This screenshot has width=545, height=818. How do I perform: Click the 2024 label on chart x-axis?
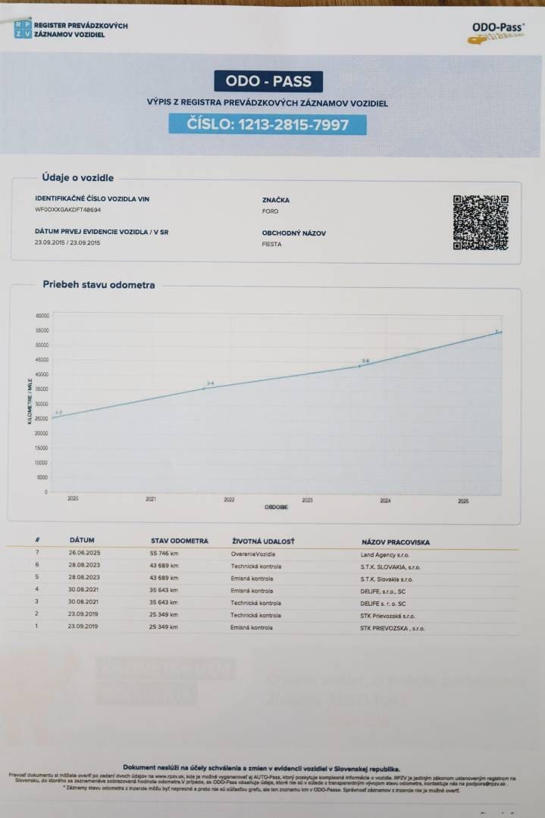[x=385, y=501]
